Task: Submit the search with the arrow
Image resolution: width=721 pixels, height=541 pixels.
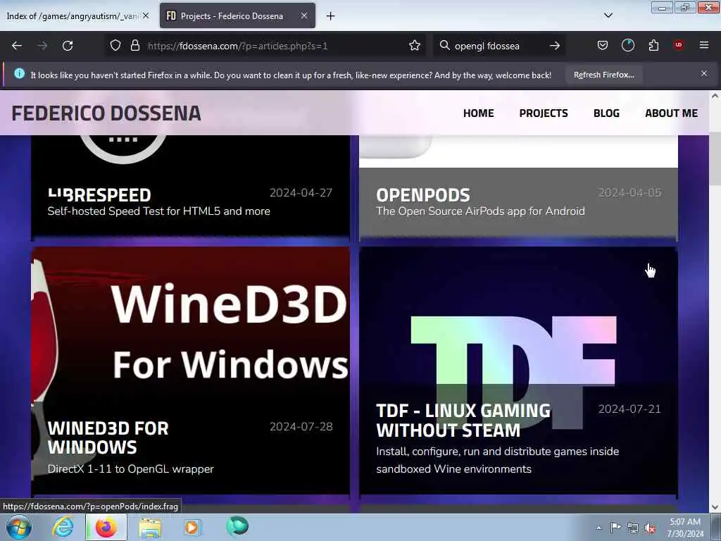Action: [555, 46]
